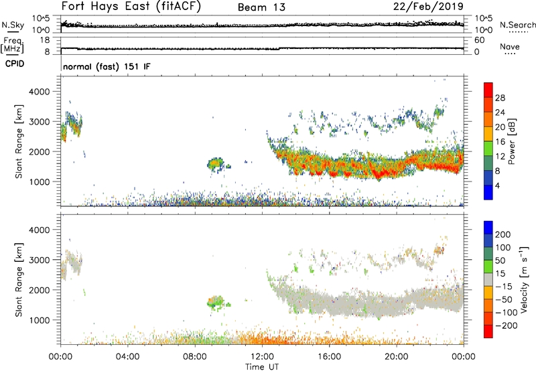Click the 'Slant Range [km]' label of velocity panel
The image size is (536, 371).
click(19, 280)
